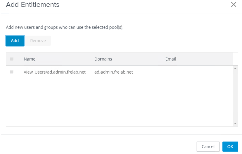Image resolution: width=242 pixels, height=154 pixels.
Task: Click the Add Entitlements dialog title
Action: click(33, 5)
